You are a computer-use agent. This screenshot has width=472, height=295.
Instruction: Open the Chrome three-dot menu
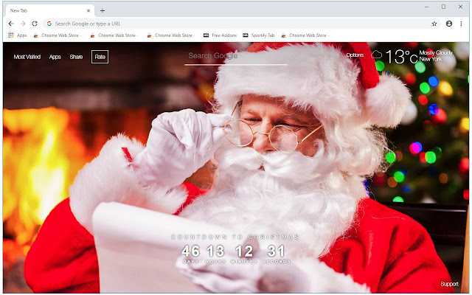[x=461, y=24]
